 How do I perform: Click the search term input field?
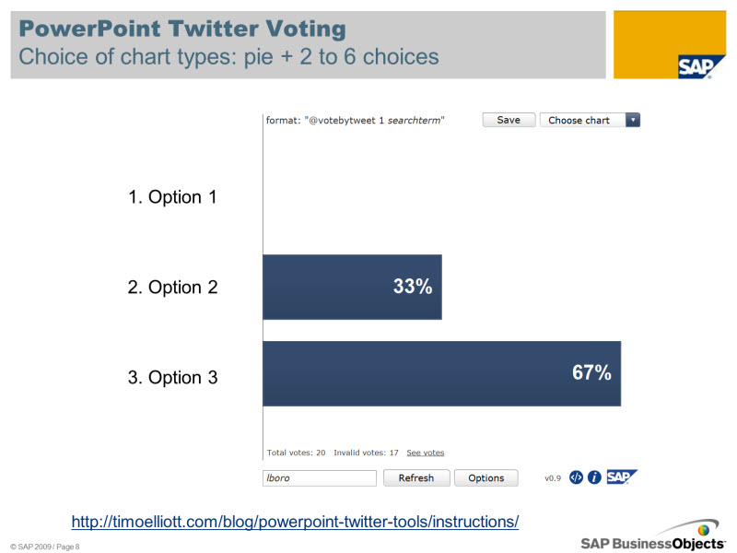pyautogui.click(x=320, y=477)
